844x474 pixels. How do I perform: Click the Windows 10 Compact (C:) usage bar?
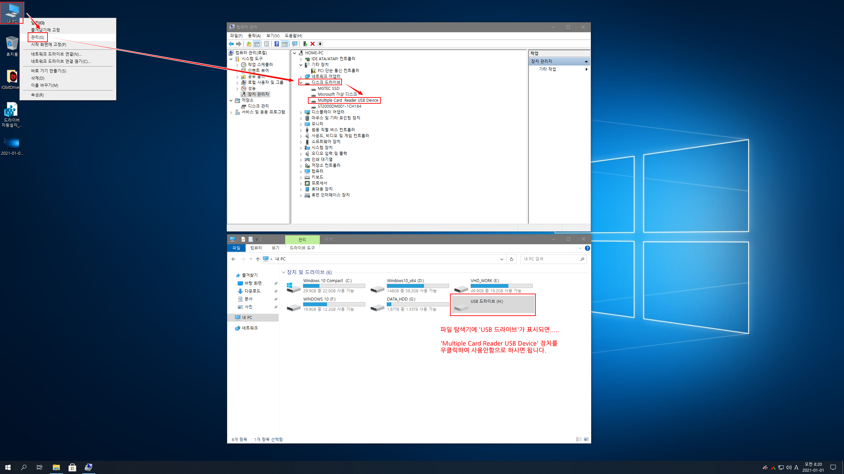(x=334, y=286)
